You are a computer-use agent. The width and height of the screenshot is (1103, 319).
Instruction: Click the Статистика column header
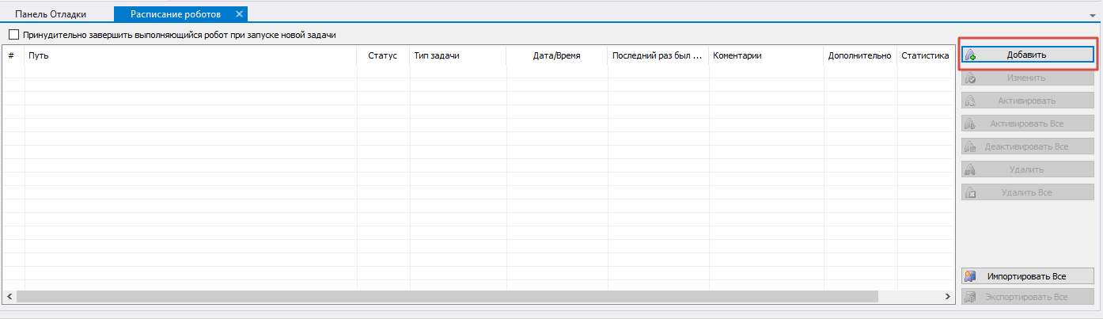[x=926, y=55]
